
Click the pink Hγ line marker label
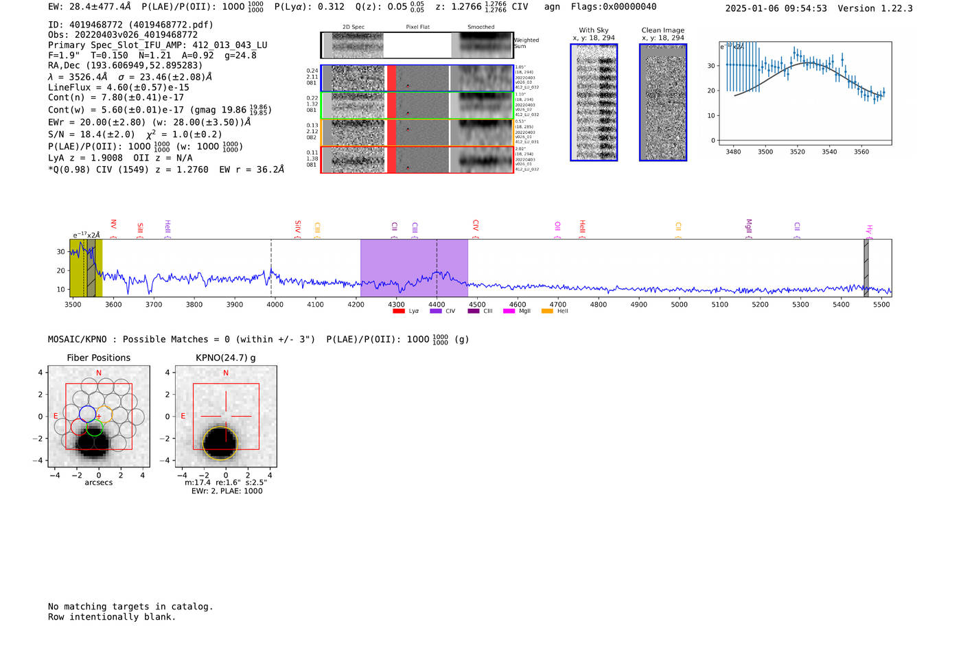(x=869, y=229)
